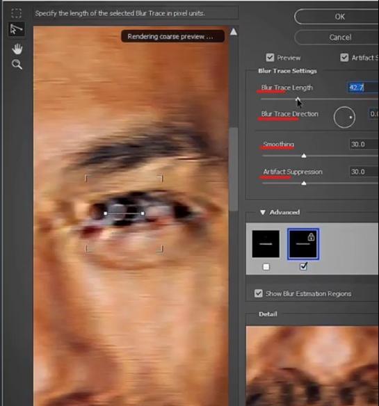
Task: Click the Artifact Suppression slider label
Action: point(293,172)
